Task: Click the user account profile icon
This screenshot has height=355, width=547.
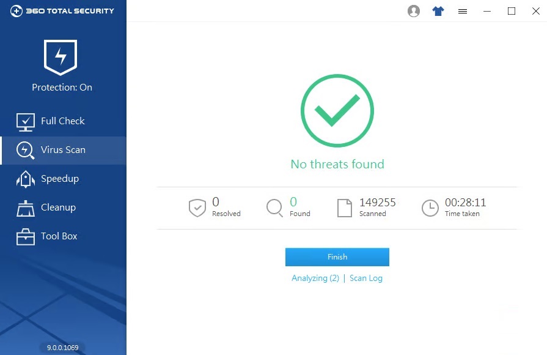Action: 414,11
